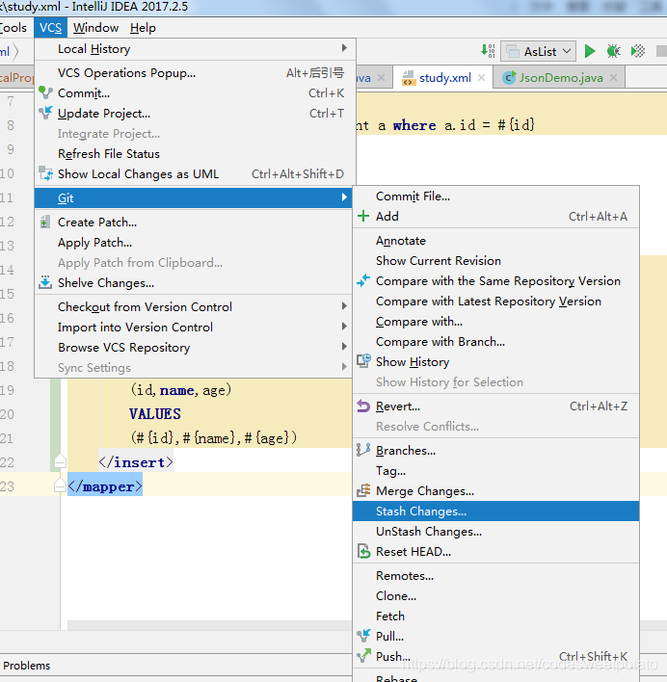Click the Commit icon in VCS menu

click(45, 93)
